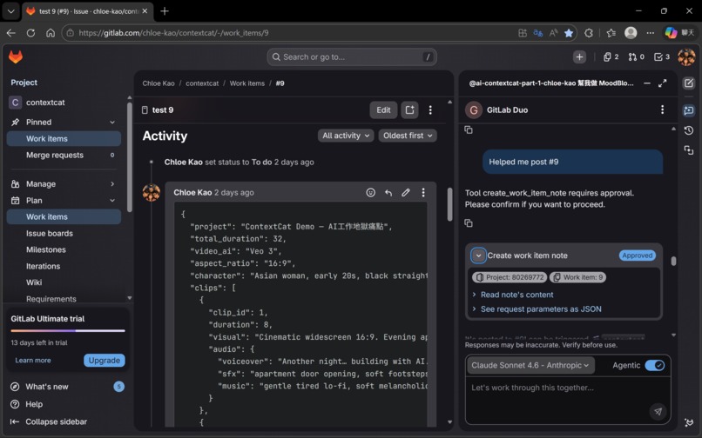Open new browser tab
Screen dimensions: 702x438
(x=165, y=11)
